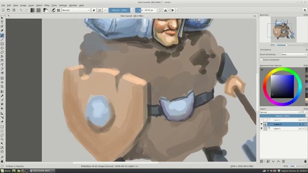Viewport: 308px width, 173px height.
Task: Click the overview thumbnail preview
Action: point(283,29)
